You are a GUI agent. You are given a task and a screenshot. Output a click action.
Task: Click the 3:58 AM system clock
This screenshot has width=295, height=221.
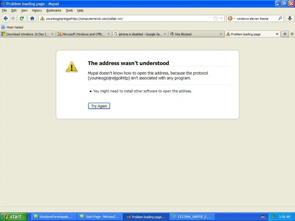(284, 217)
